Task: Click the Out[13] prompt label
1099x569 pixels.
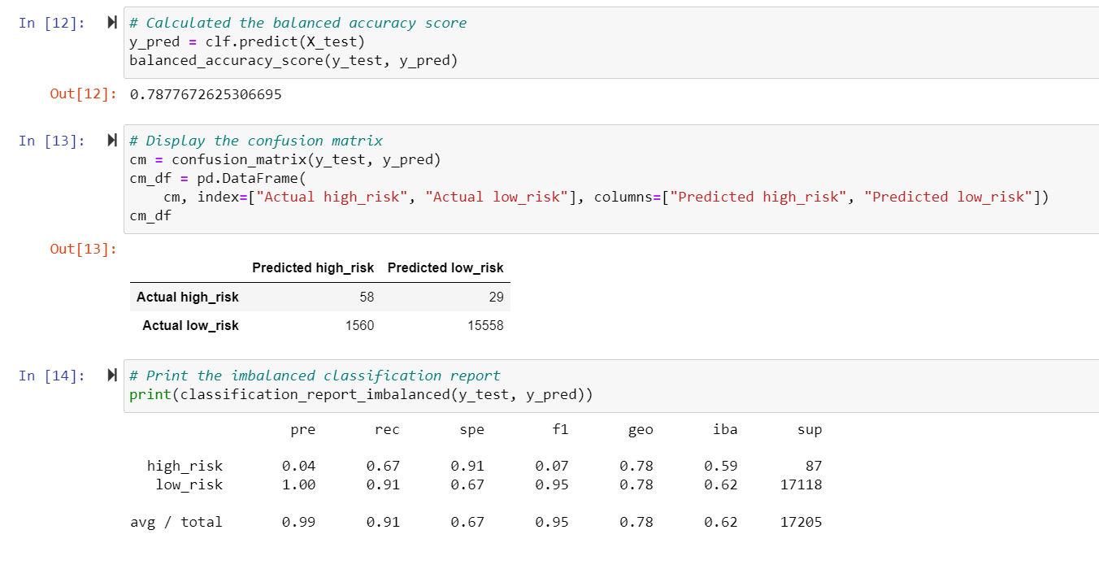Action: pyautogui.click(x=84, y=249)
